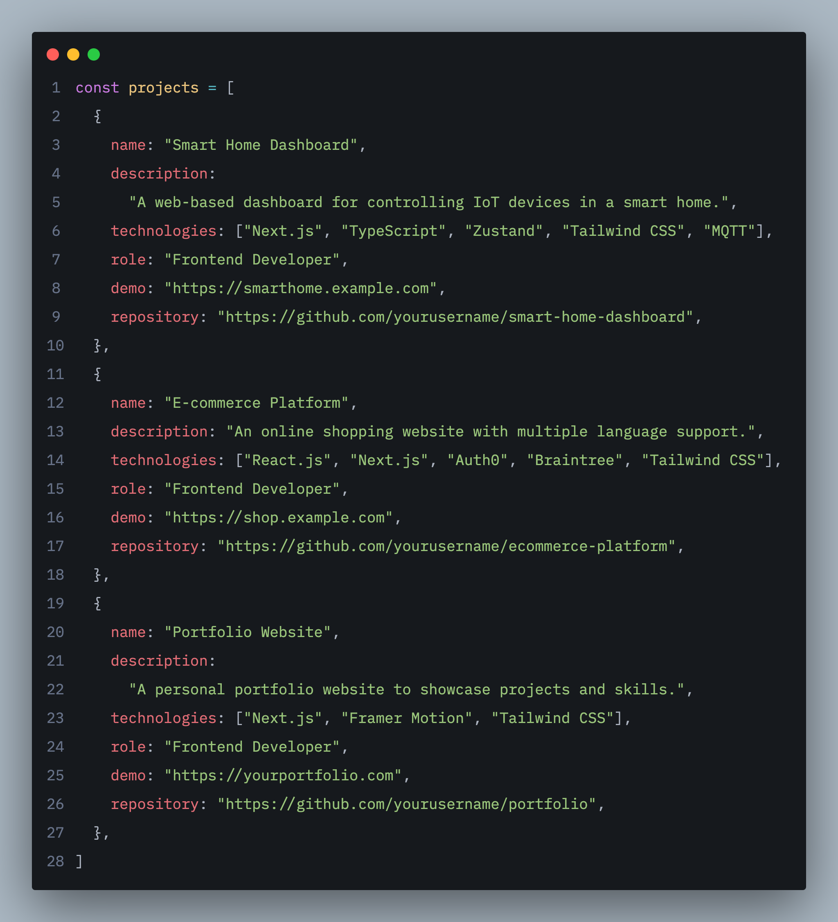Viewport: 838px width, 922px height.
Task: Click the "Auth0" technology string
Action: click(477, 460)
